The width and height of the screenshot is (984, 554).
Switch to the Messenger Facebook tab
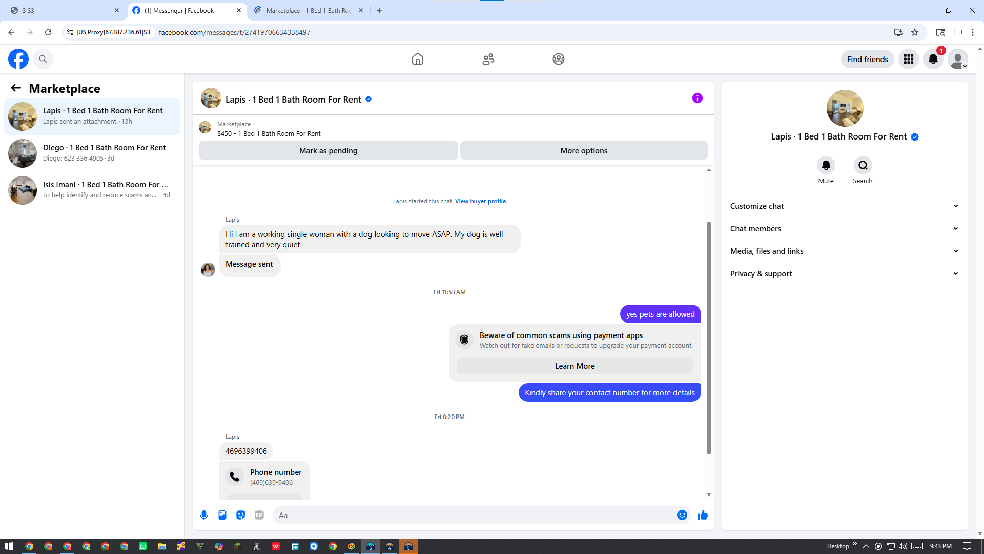pos(187,10)
